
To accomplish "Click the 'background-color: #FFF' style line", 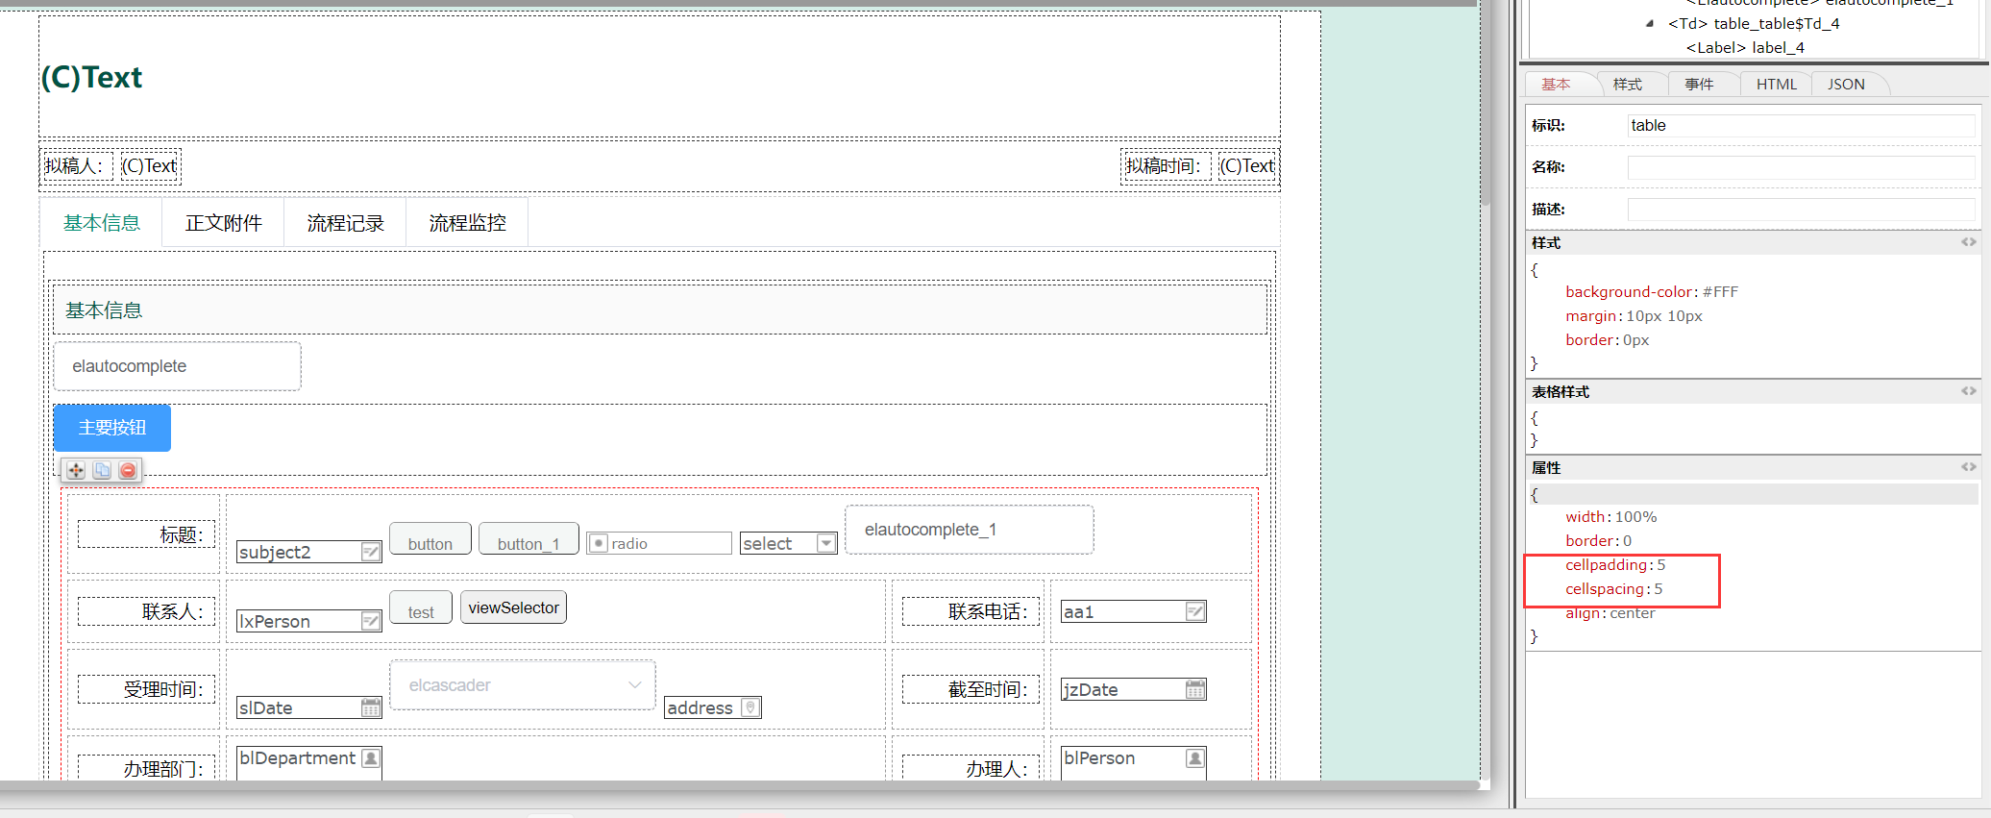I will coord(1652,292).
